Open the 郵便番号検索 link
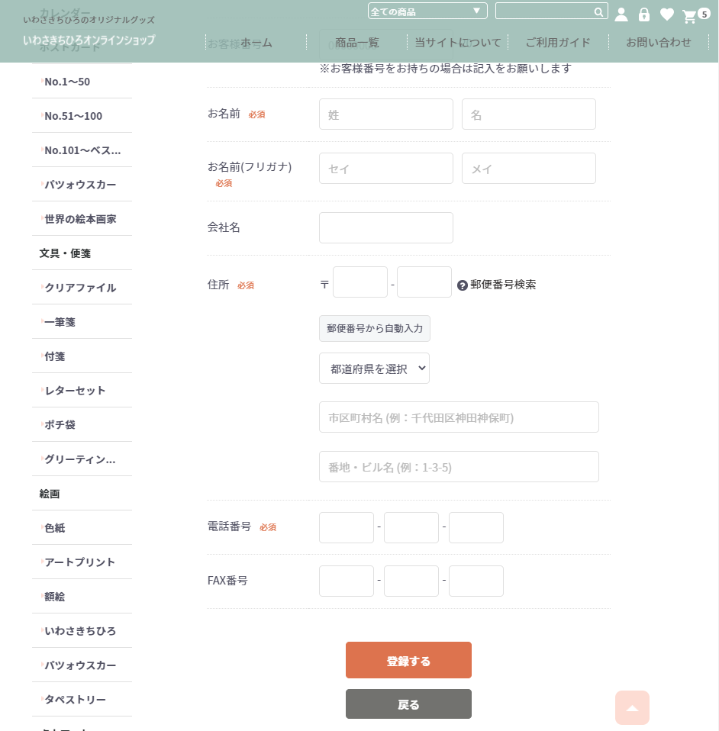This screenshot has width=719, height=731. coord(503,285)
